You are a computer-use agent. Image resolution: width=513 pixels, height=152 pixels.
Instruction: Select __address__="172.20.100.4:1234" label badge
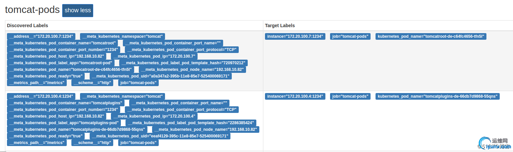point(41,96)
